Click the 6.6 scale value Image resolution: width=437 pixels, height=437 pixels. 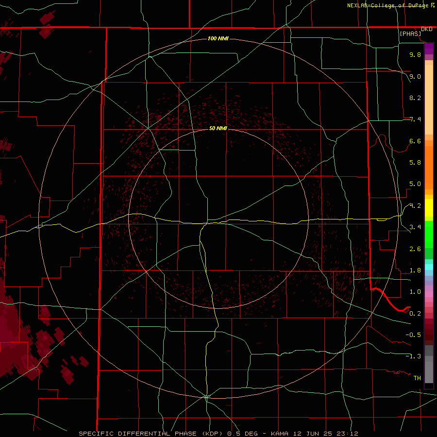415,141
